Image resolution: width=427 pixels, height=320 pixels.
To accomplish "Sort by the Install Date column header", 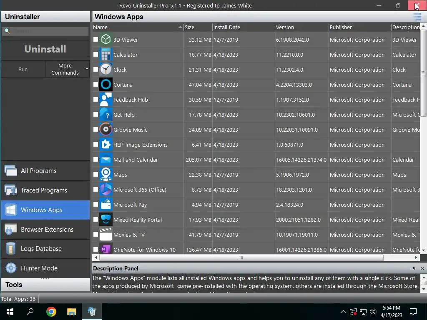I will [244, 27].
